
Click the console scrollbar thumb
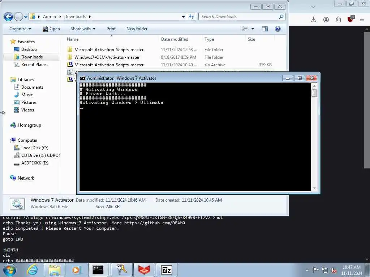(x=314, y=93)
